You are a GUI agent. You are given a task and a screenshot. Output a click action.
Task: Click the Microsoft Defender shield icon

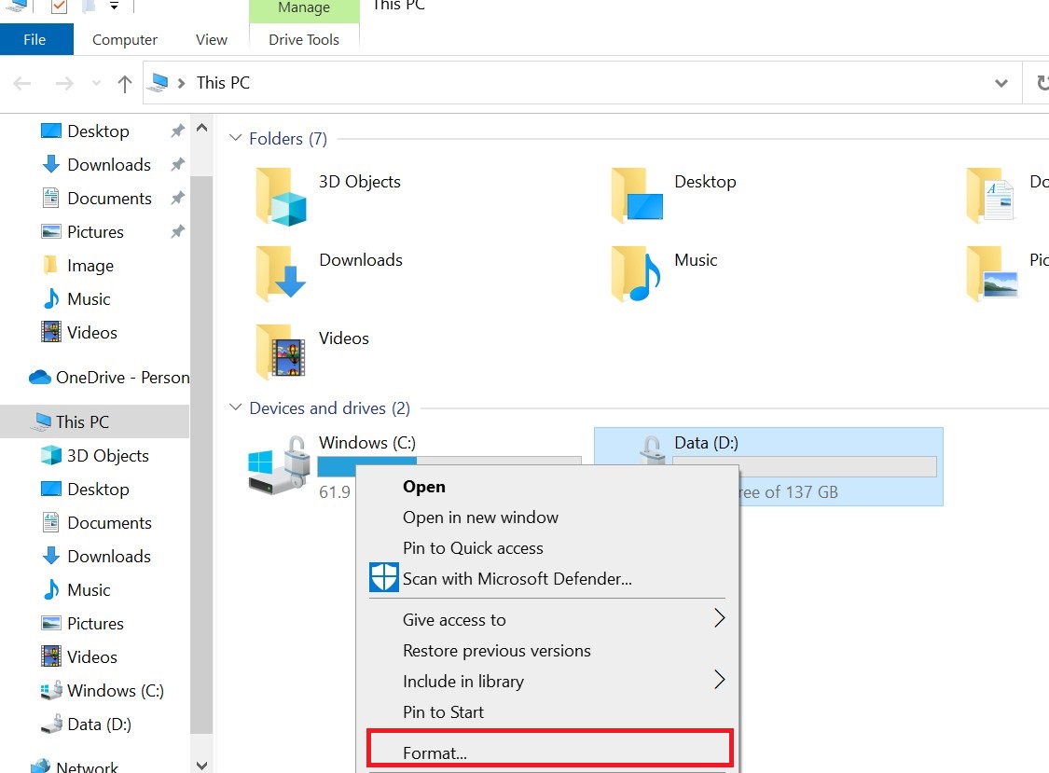tap(382, 577)
